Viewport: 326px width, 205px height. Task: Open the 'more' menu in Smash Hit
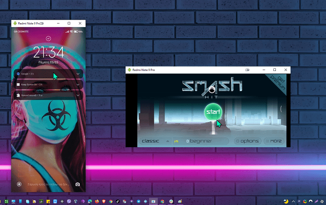coord(274,141)
